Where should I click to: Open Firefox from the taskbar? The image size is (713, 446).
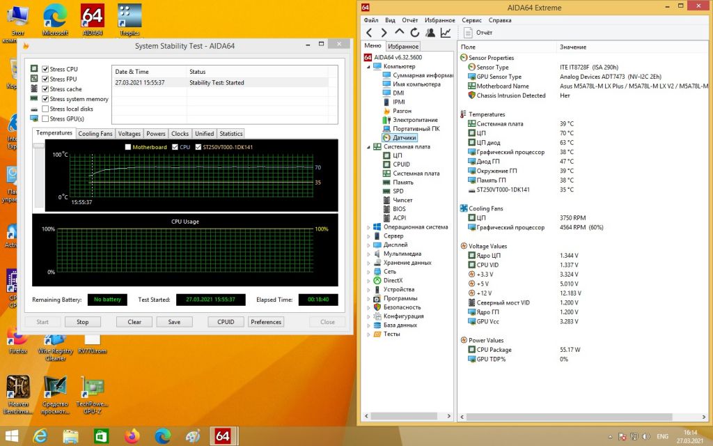[132, 436]
